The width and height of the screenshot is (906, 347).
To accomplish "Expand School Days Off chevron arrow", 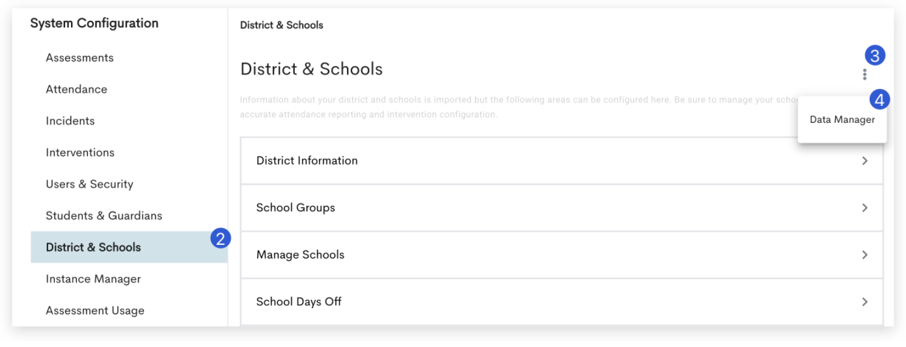I will point(864,302).
